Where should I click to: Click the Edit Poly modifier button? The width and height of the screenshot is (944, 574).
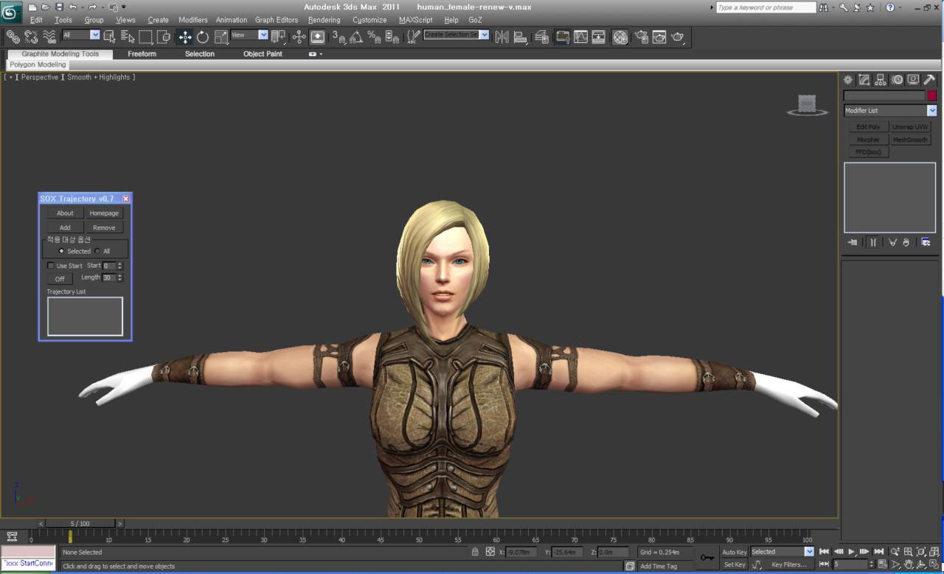[x=868, y=127]
